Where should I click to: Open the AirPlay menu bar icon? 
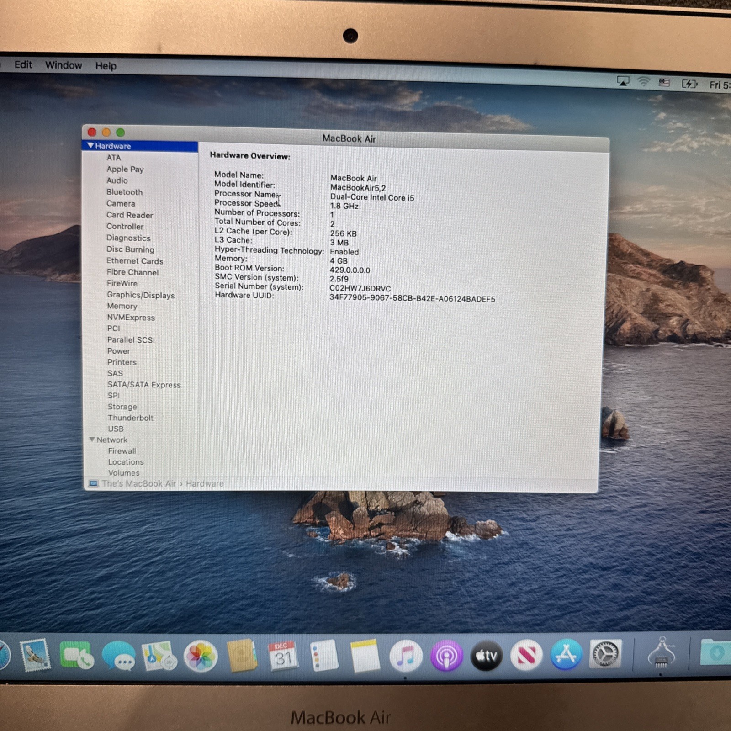[x=623, y=81]
